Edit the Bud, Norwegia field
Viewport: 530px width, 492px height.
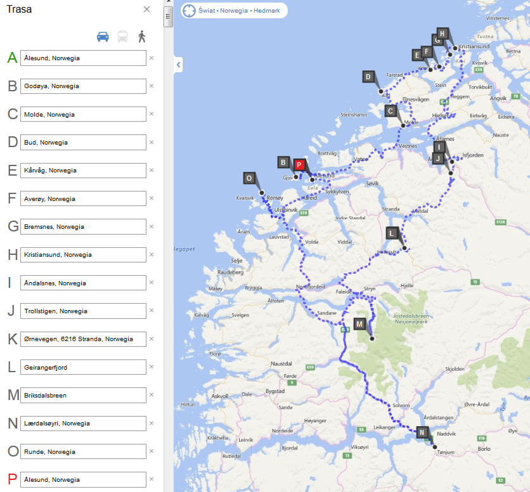pyautogui.click(x=83, y=143)
